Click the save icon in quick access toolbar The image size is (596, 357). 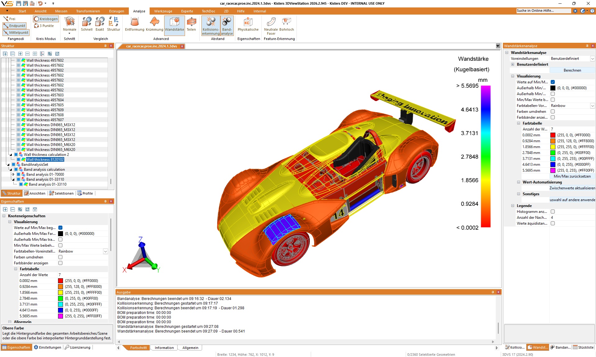(x=19, y=3)
